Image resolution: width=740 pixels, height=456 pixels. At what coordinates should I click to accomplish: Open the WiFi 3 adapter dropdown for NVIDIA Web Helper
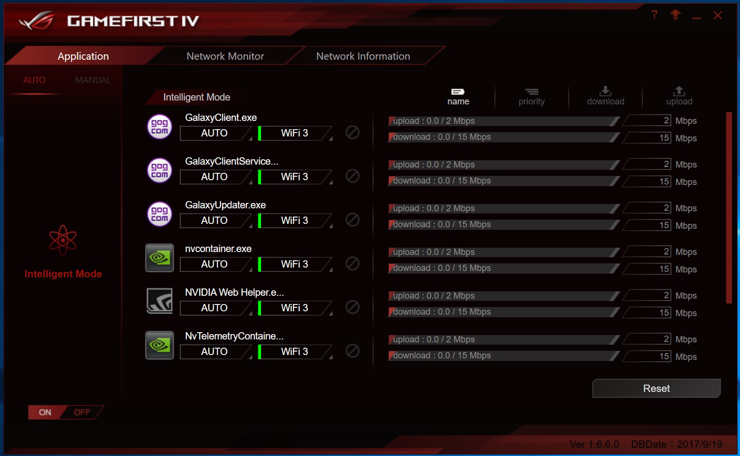coord(295,308)
